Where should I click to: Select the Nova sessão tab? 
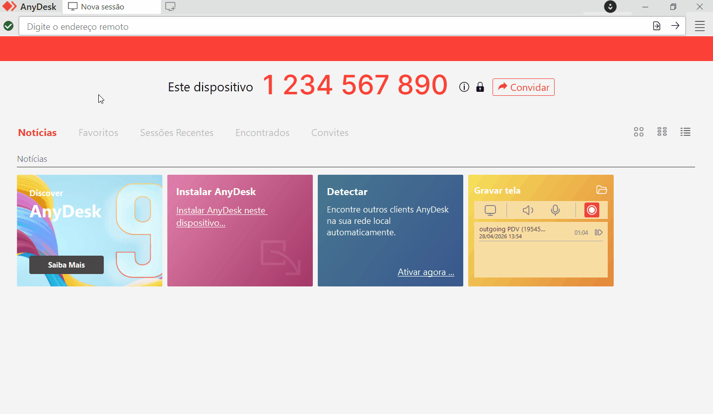(x=111, y=7)
